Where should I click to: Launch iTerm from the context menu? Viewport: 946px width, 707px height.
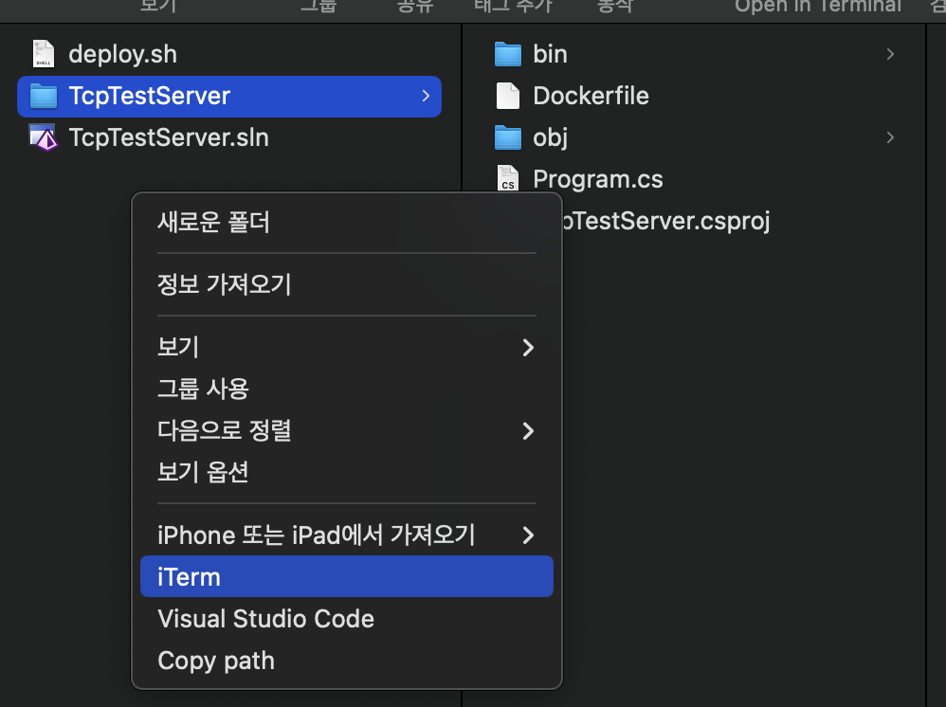pyautogui.click(x=346, y=577)
